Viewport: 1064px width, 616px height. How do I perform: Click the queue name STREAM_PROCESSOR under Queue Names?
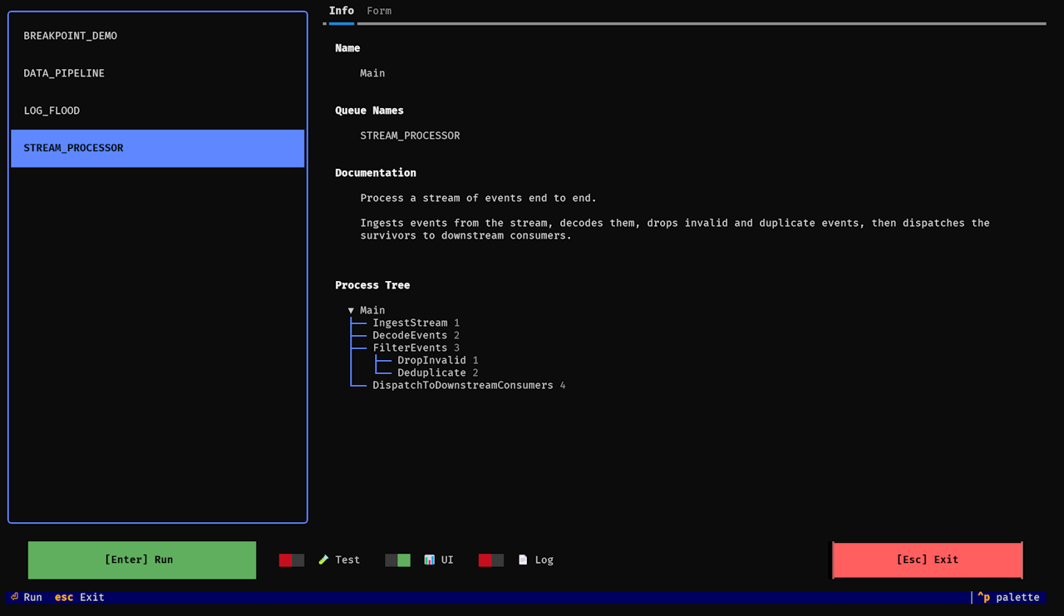pyautogui.click(x=410, y=136)
